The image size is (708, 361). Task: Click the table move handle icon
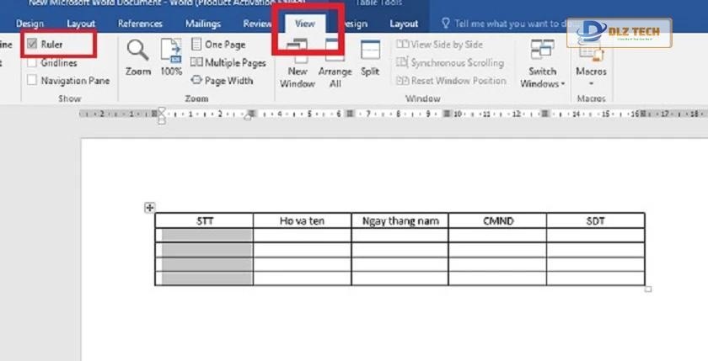149,207
